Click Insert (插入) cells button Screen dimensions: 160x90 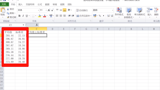[x=149, y=12]
